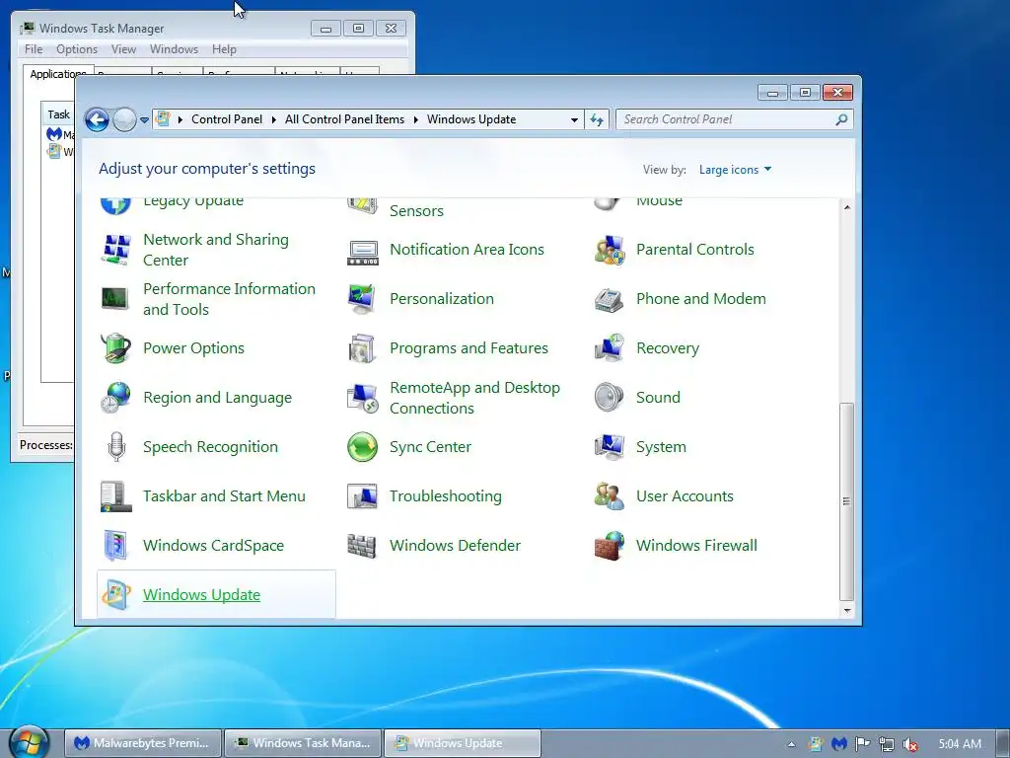1010x758 pixels.
Task: Click the Action Center flag tray icon
Action: (862, 744)
